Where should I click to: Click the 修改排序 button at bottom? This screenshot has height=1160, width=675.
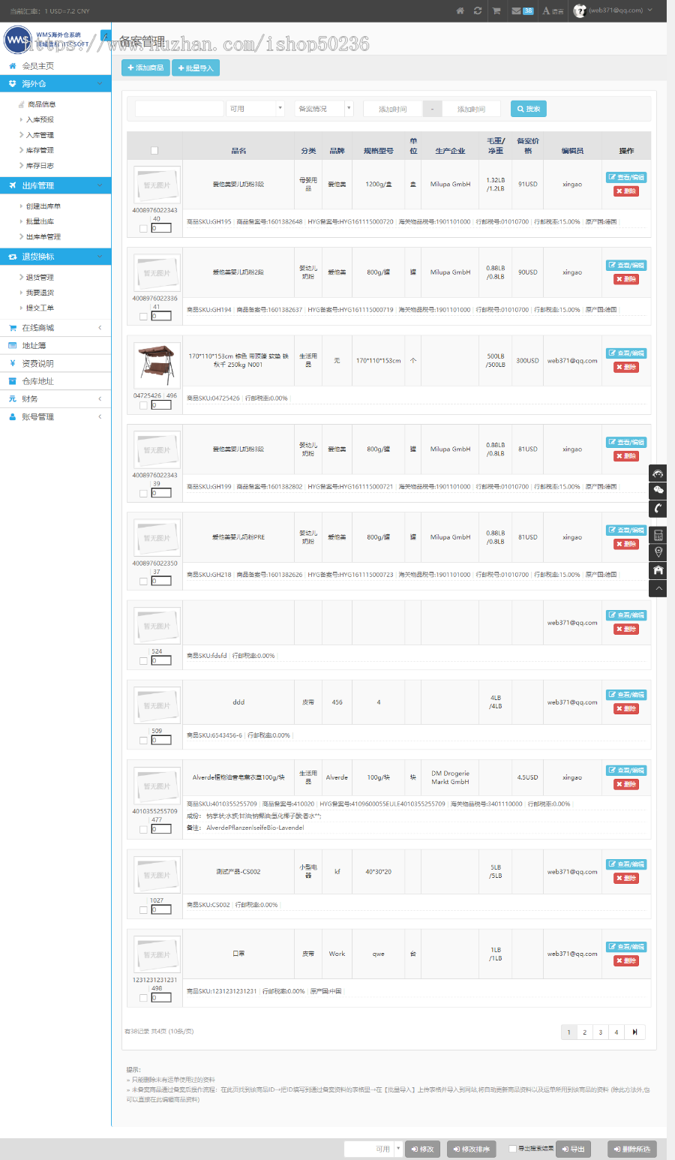click(x=472, y=1149)
